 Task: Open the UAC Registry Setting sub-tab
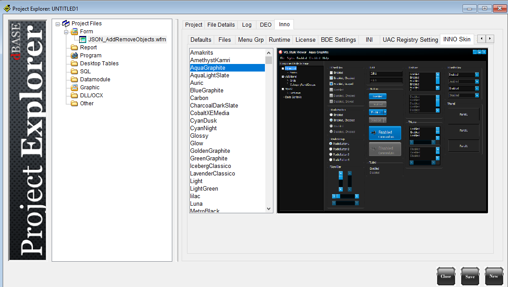tap(410, 40)
